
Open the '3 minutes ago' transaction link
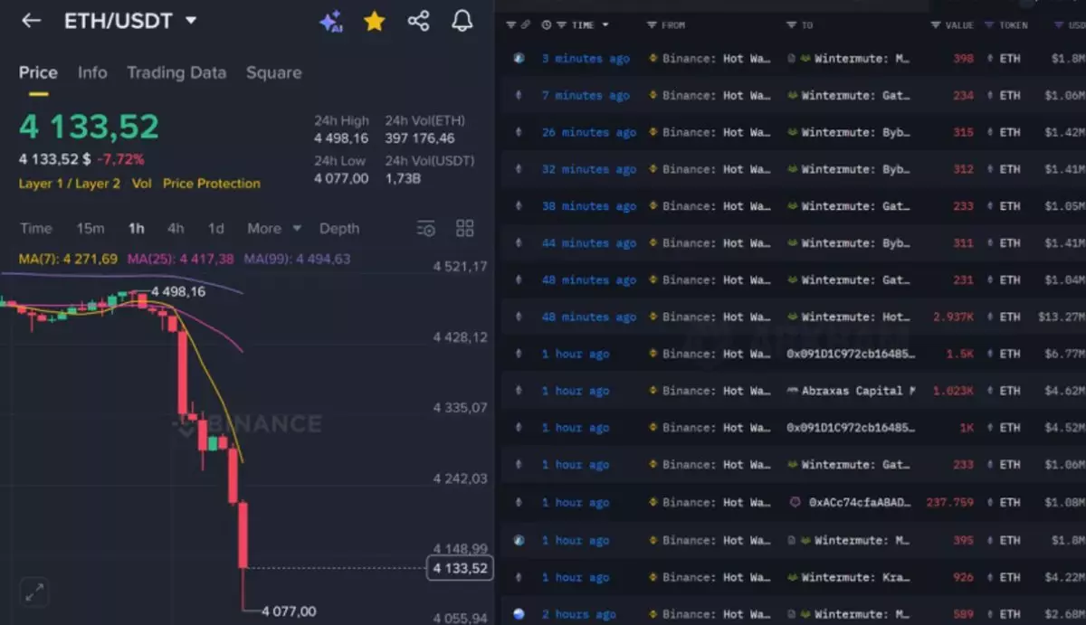tap(585, 59)
